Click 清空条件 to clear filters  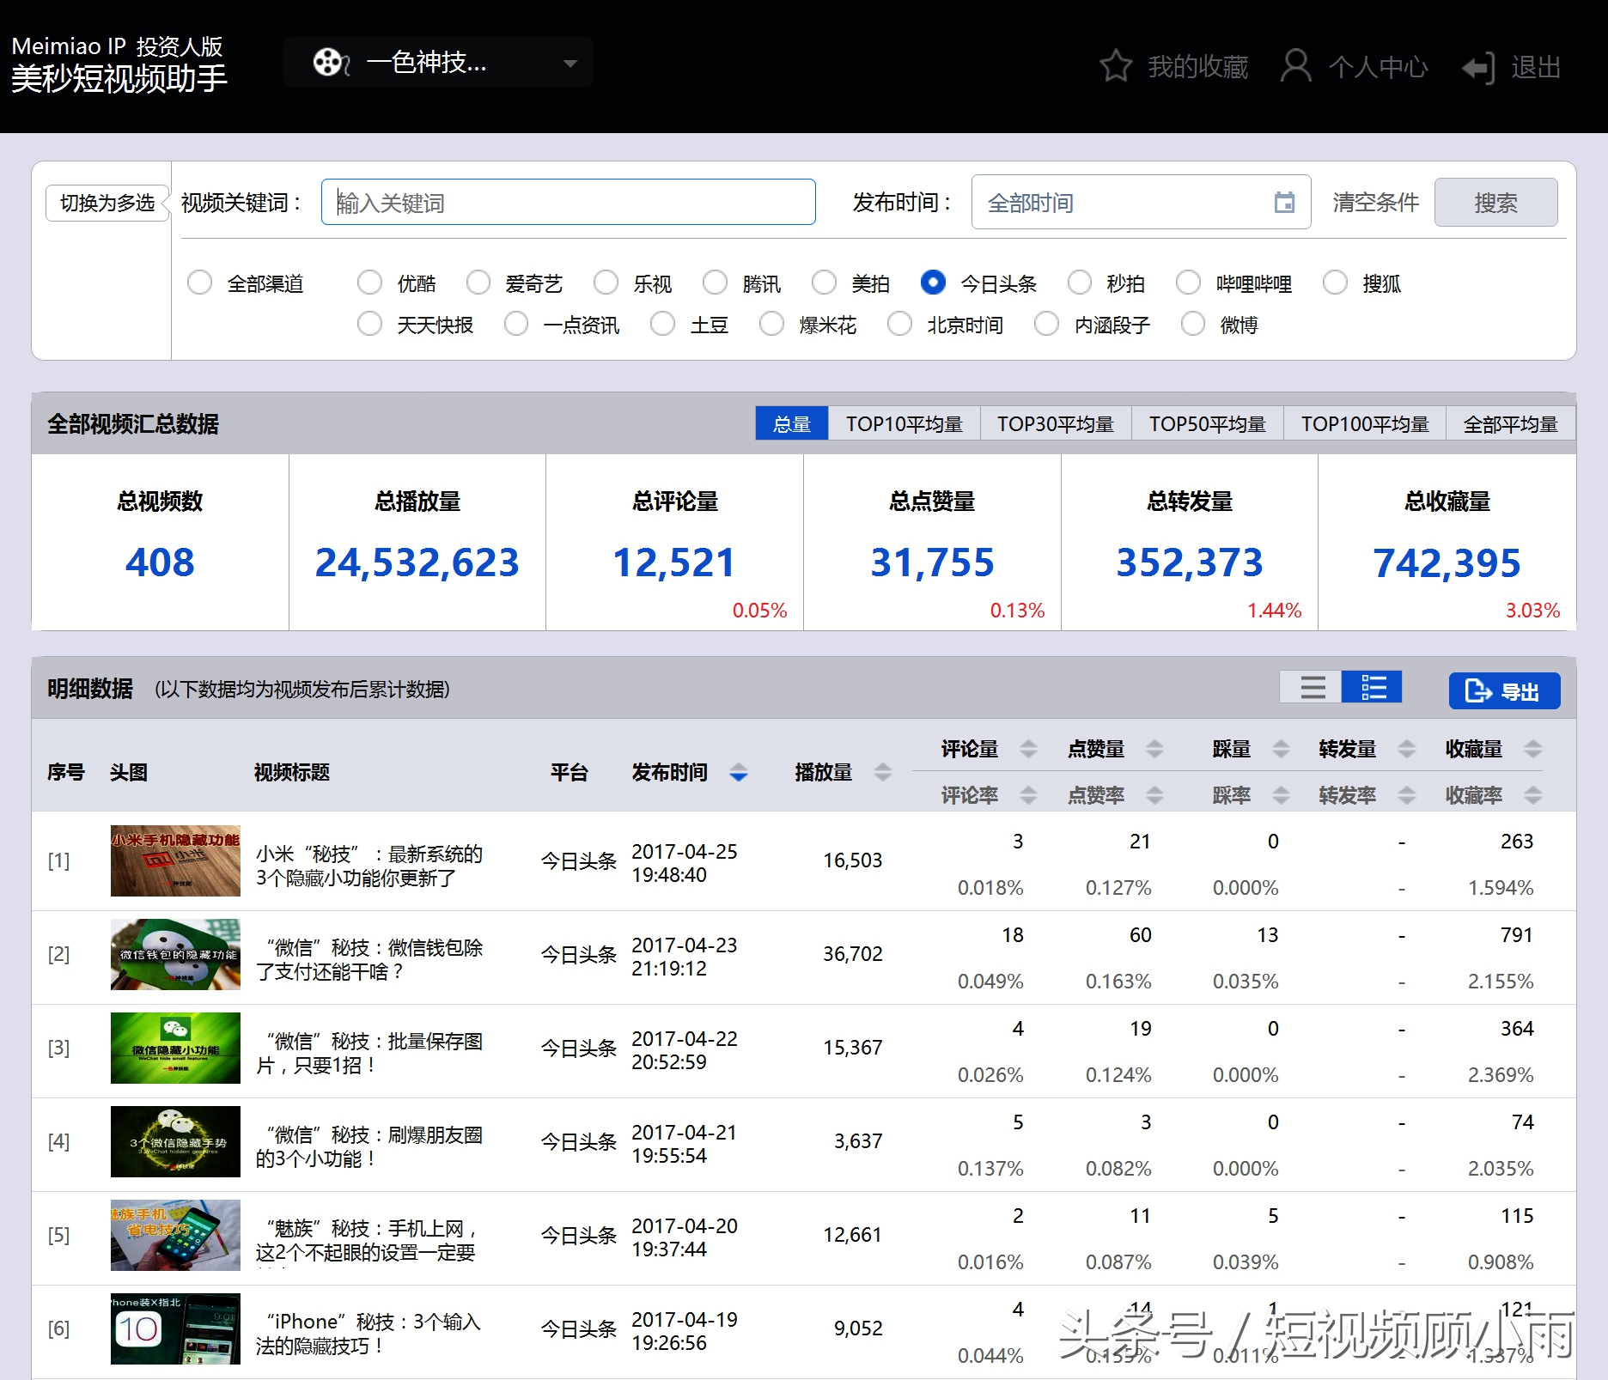pyautogui.click(x=1373, y=202)
